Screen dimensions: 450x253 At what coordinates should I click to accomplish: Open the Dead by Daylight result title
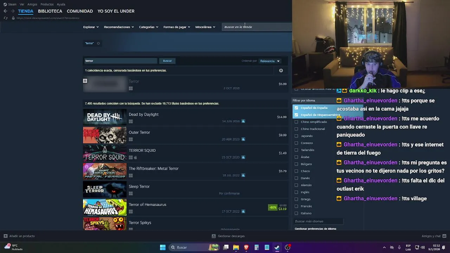click(143, 115)
